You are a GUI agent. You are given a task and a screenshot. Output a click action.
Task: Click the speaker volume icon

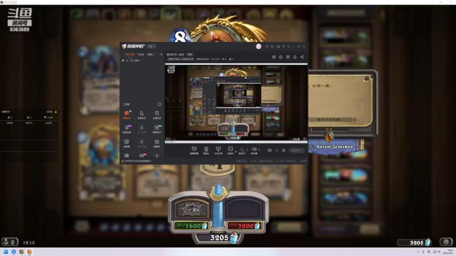coord(254,150)
